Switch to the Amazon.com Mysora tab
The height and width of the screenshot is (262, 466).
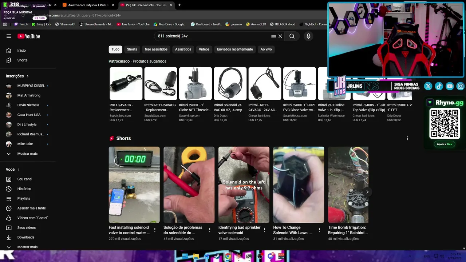88,5
